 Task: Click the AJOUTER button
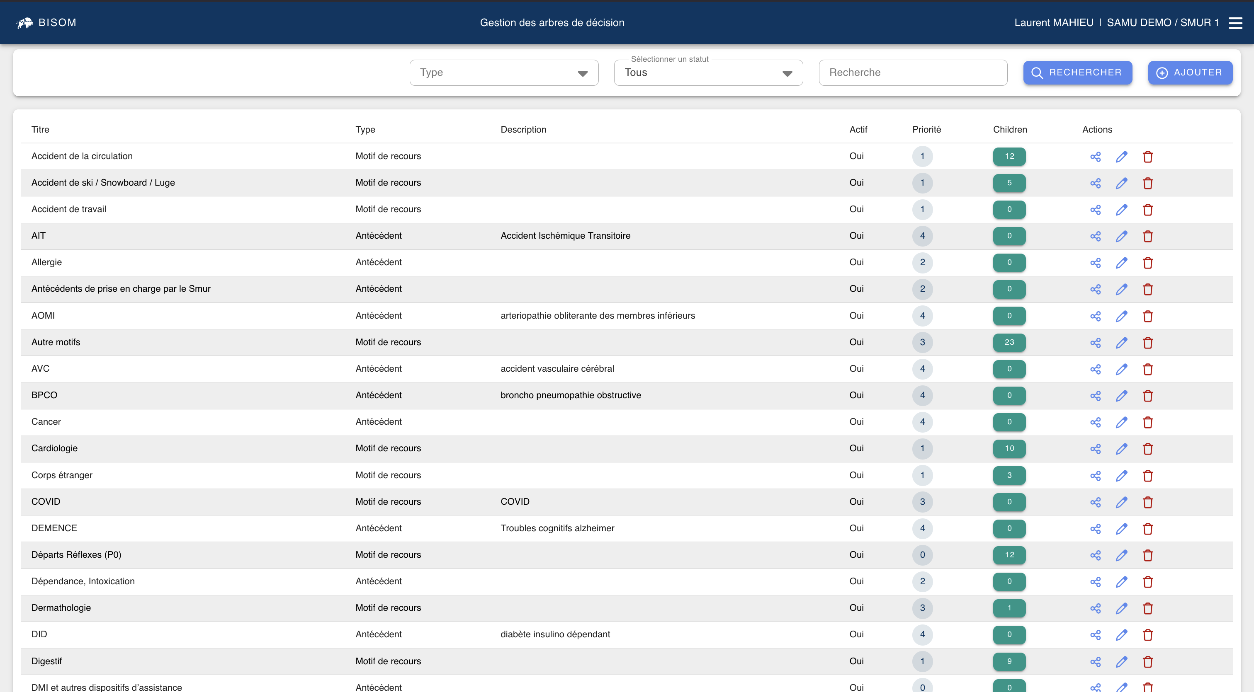(1190, 73)
